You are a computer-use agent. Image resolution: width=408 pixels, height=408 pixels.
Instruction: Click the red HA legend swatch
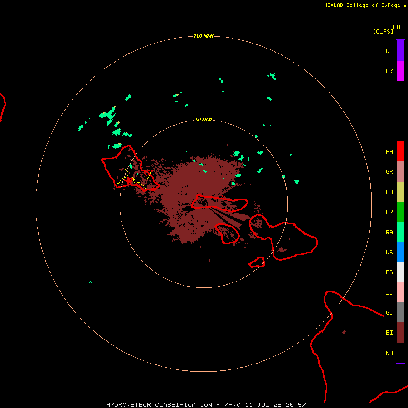point(400,151)
